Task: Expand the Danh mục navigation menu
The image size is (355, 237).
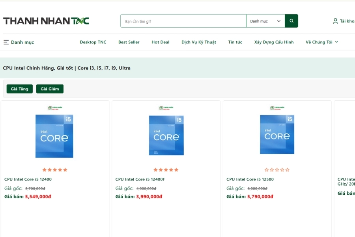Action: coord(19,42)
